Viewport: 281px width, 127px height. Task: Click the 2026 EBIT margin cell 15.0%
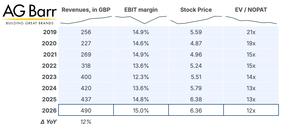pos(141,110)
